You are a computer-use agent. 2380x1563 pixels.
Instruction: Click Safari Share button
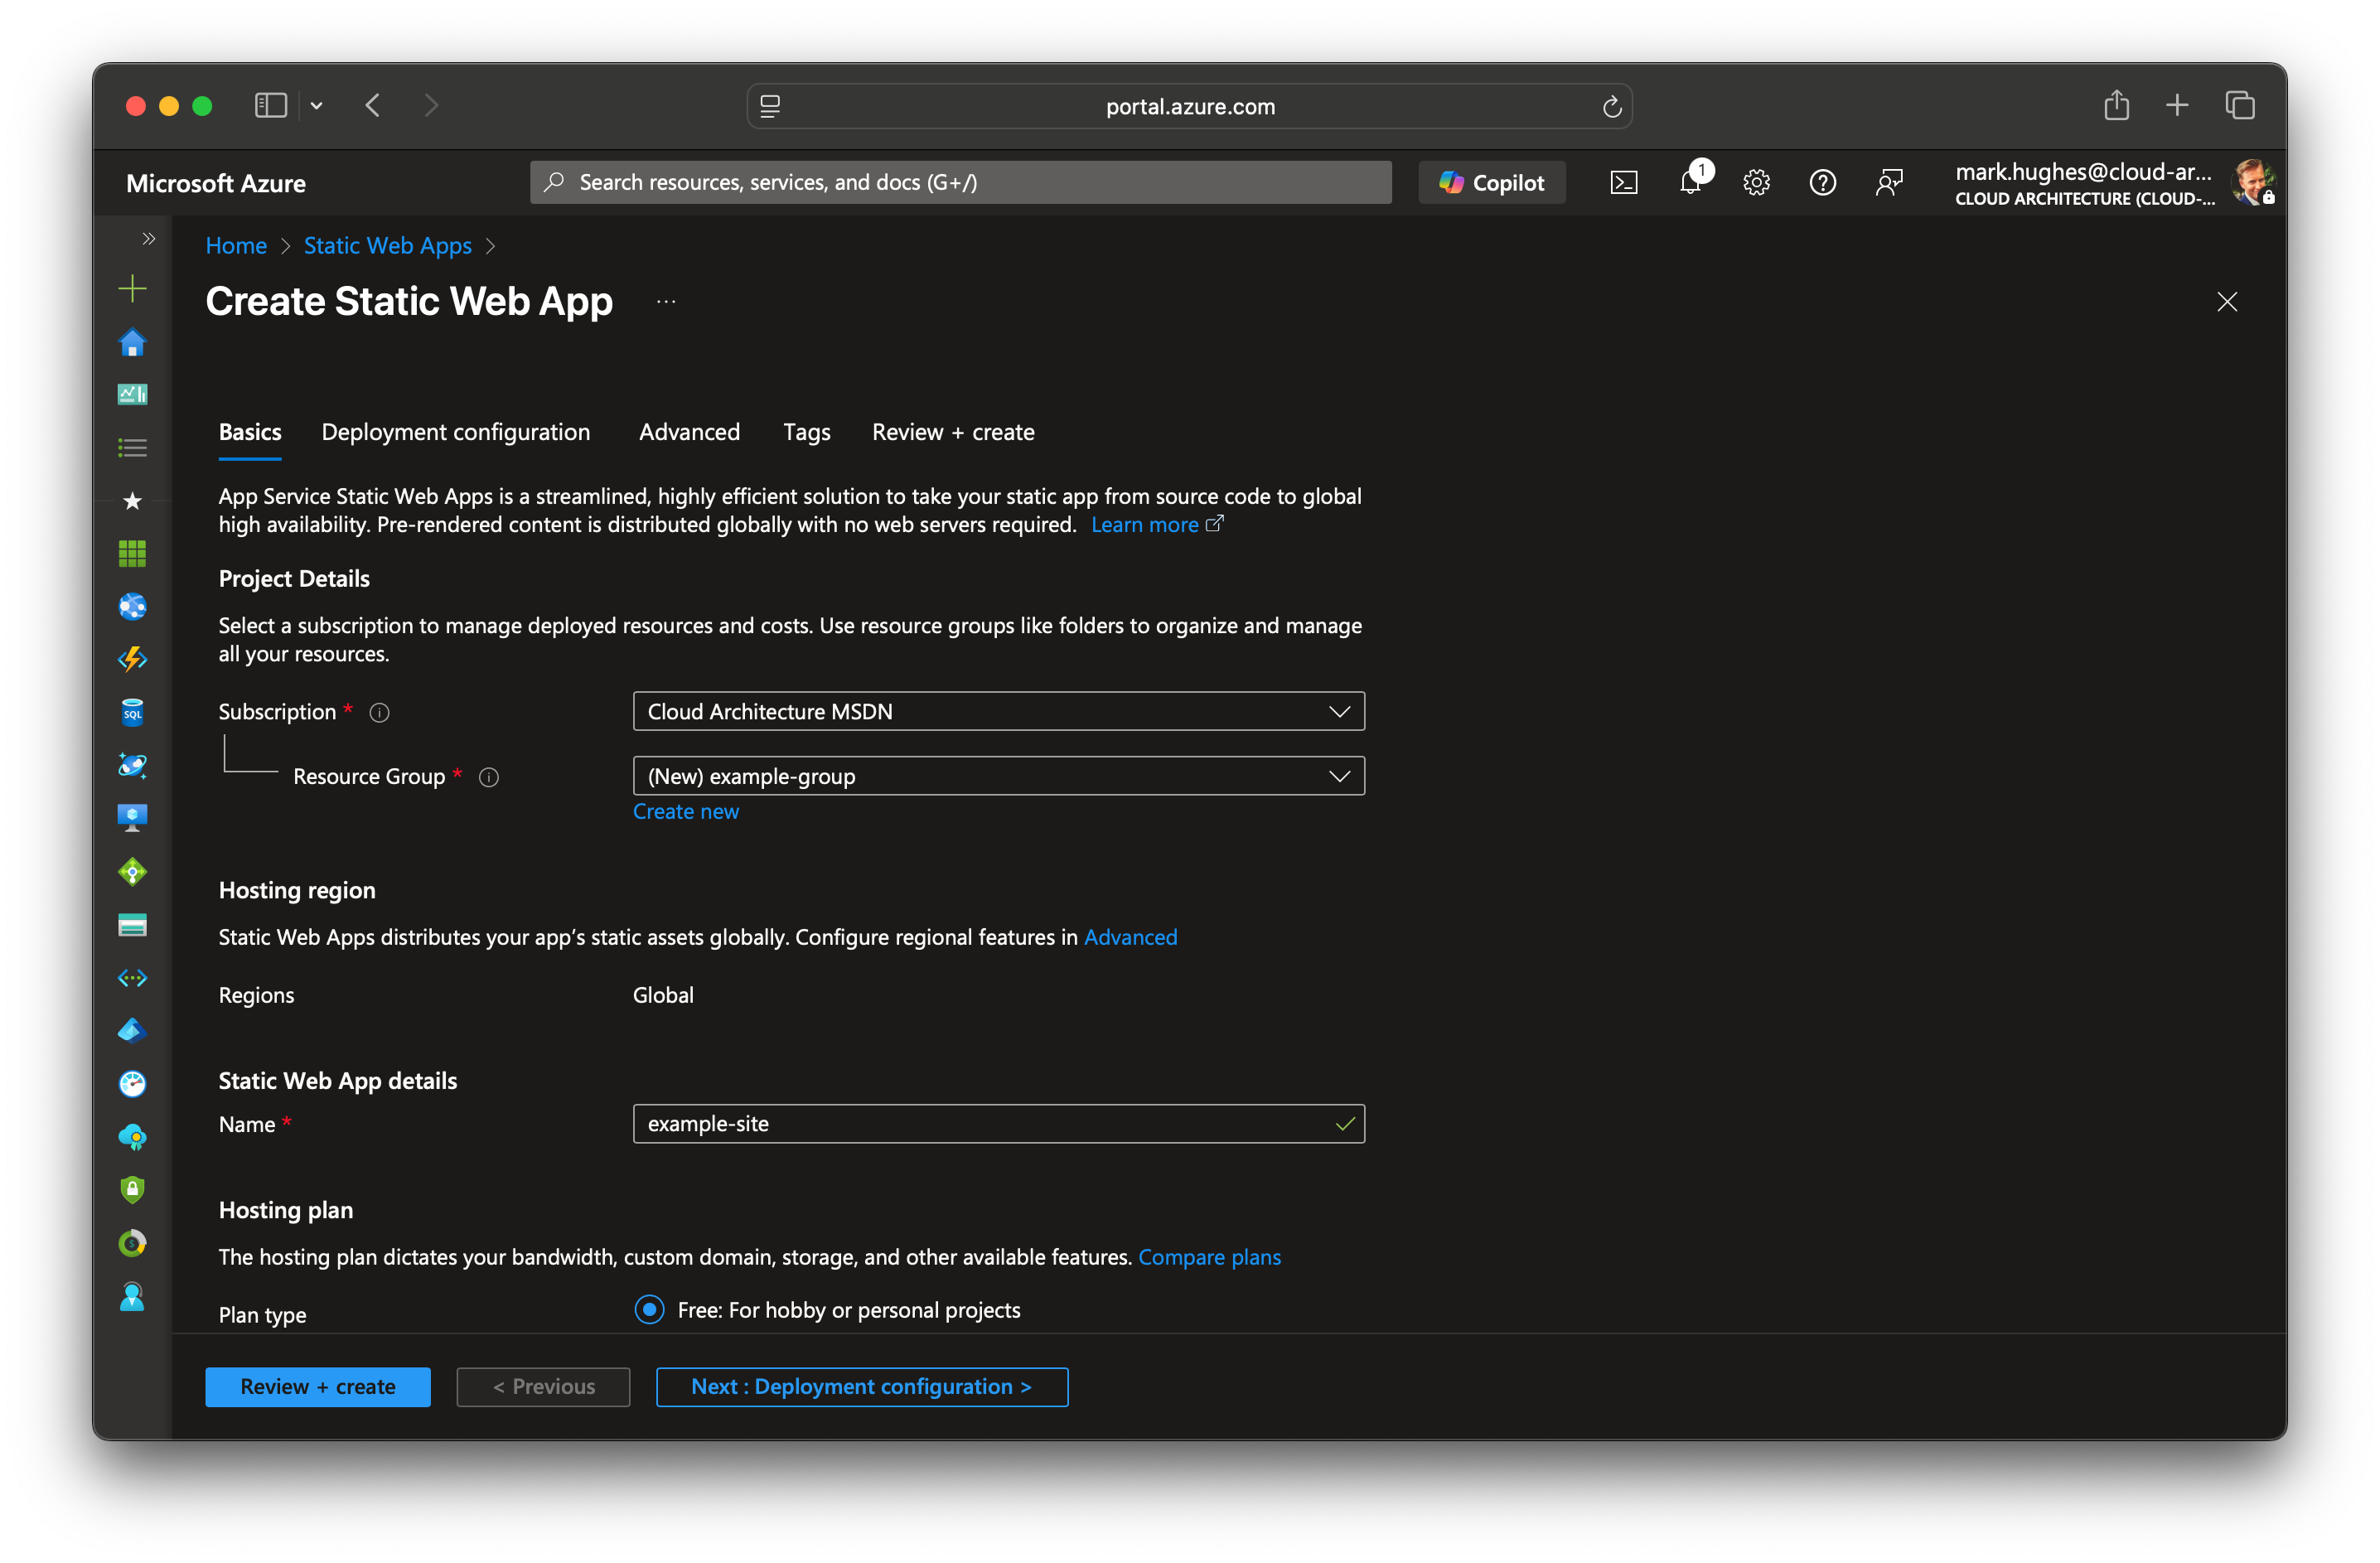coord(2116,105)
